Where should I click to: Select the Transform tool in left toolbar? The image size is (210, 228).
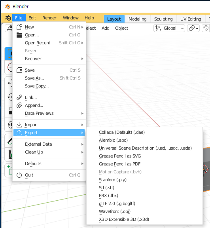click(9, 125)
